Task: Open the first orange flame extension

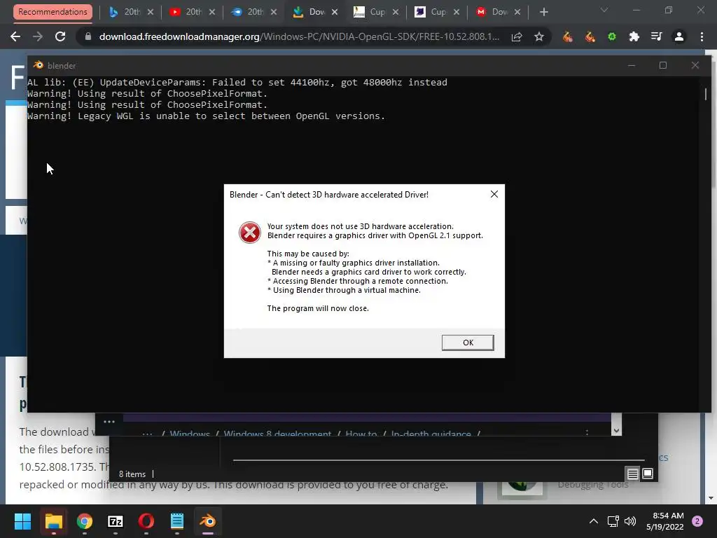Action: (x=567, y=36)
